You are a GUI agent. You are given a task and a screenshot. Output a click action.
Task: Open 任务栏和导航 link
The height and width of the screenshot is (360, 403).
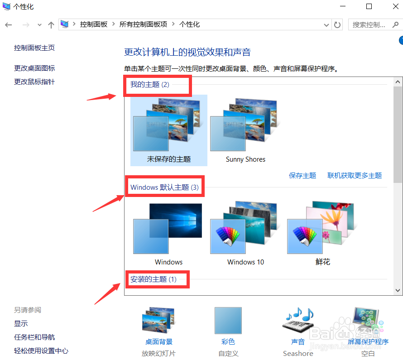point(34,337)
